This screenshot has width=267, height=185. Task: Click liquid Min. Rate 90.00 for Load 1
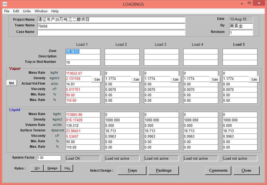click(83, 142)
